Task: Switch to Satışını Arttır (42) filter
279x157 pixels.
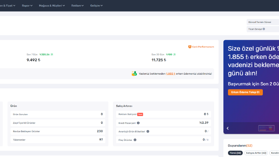Action: click(x=256, y=153)
